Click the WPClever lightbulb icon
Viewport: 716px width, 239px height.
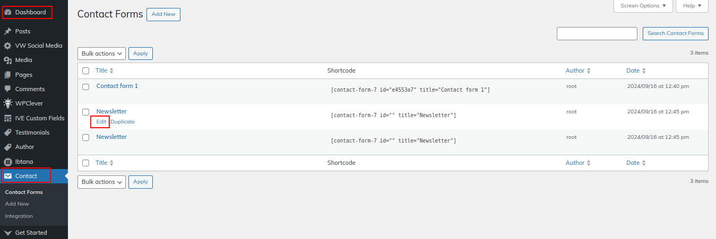click(8, 103)
